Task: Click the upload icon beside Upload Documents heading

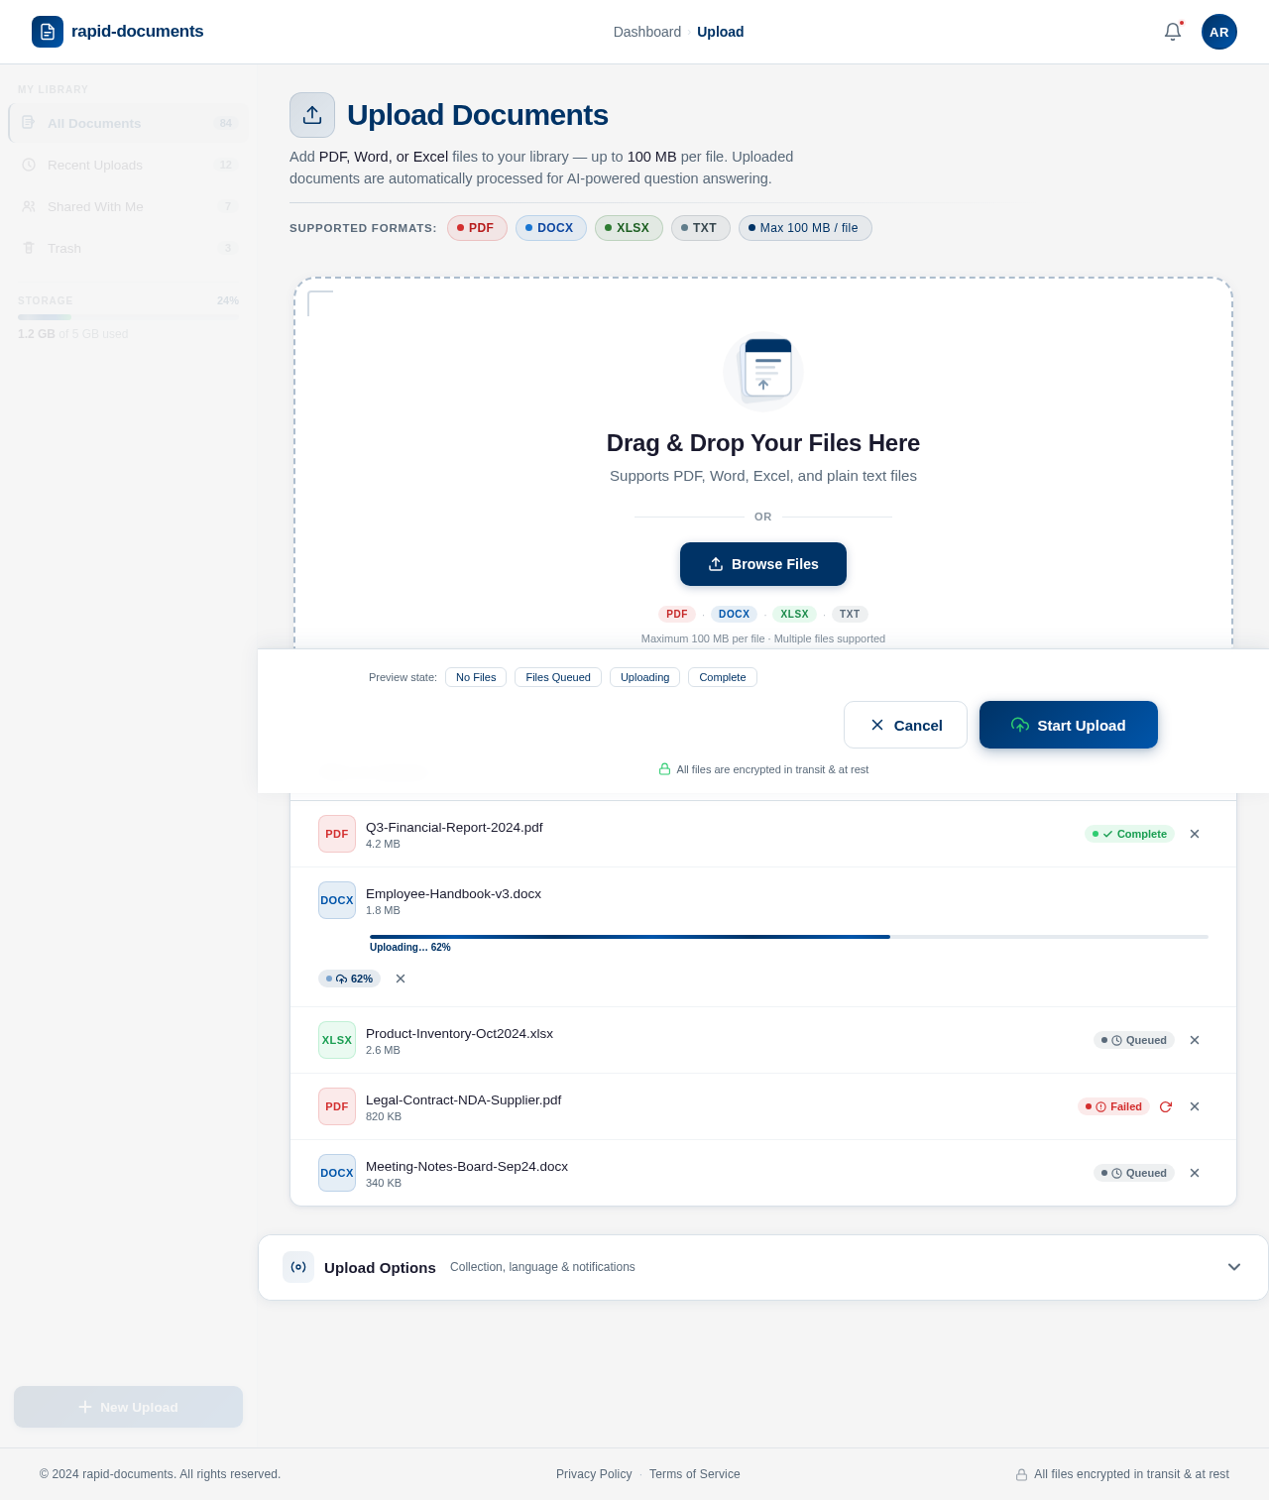Action: pyautogui.click(x=312, y=115)
